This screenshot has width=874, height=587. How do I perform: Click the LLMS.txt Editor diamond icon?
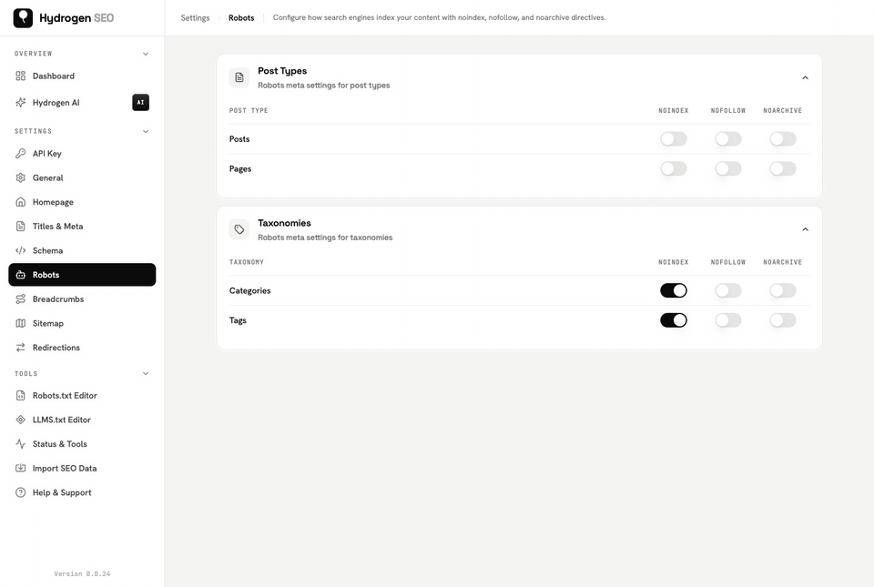(21, 420)
